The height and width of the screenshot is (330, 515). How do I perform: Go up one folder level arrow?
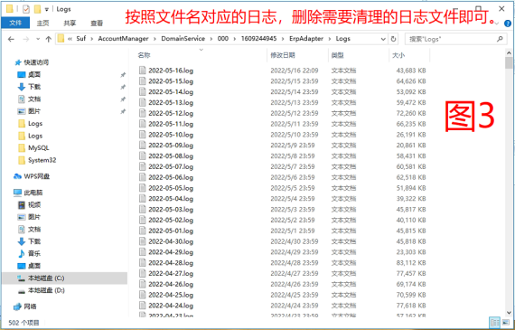48,39
